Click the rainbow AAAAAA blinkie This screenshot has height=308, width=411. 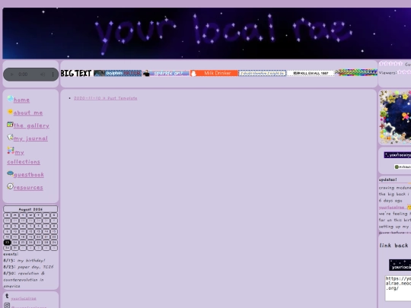356,72
